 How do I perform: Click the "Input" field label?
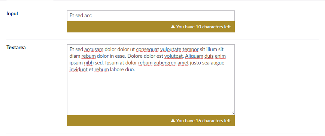coord(12,14)
